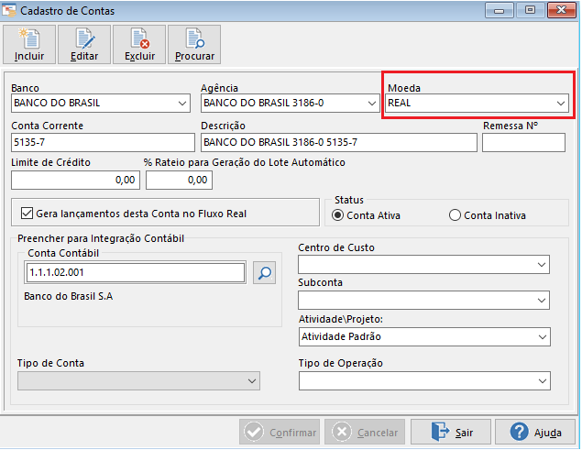Viewport: 582px width, 450px height.
Task: Click the Remessa Nº input field
Action: tap(523, 143)
